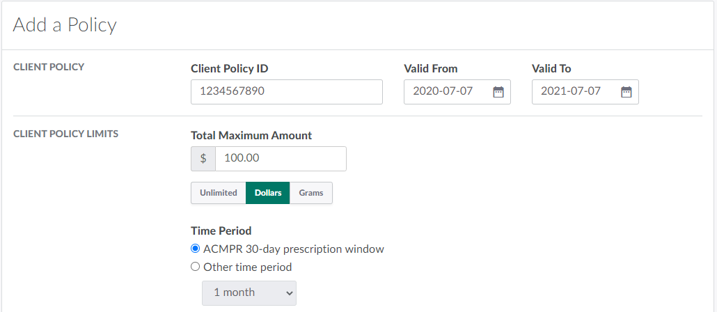Viewport: 717px width, 312px height.
Task: Click the Client Policy Limits section title
Action: [x=66, y=134]
